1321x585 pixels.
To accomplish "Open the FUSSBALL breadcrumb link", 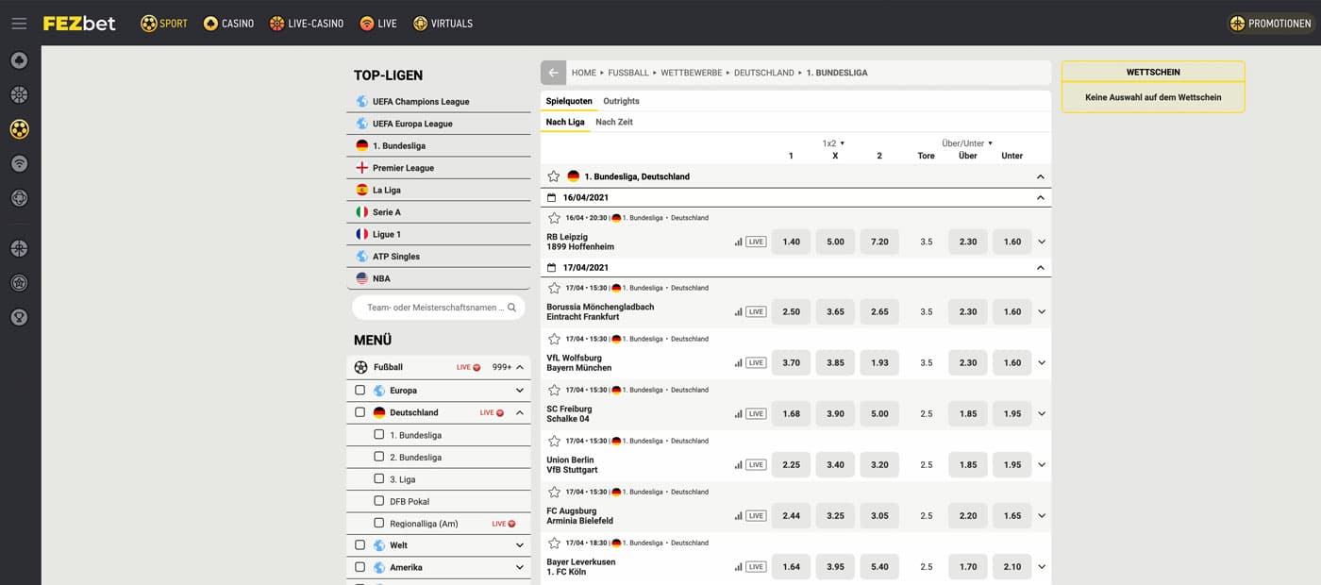I will point(628,73).
